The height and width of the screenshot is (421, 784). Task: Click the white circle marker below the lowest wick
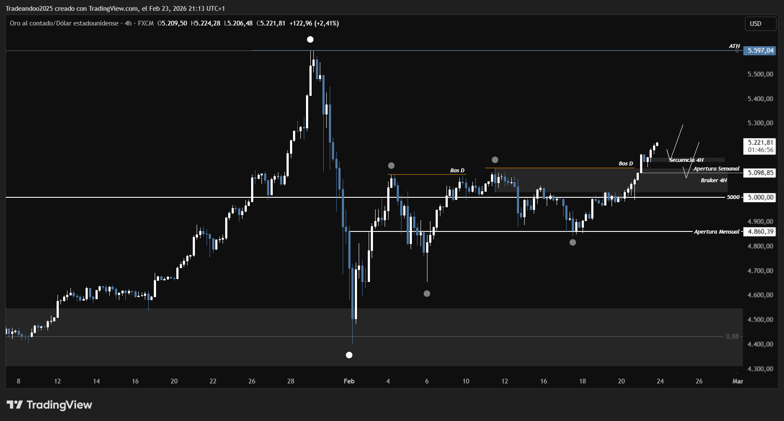[349, 355]
